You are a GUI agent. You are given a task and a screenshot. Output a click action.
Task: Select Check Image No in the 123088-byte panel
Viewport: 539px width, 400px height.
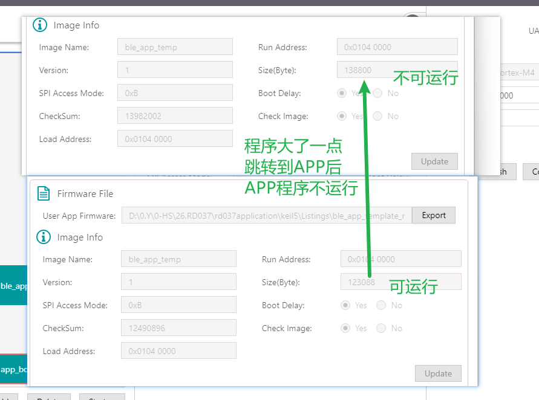pyautogui.click(x=381, y=328)
